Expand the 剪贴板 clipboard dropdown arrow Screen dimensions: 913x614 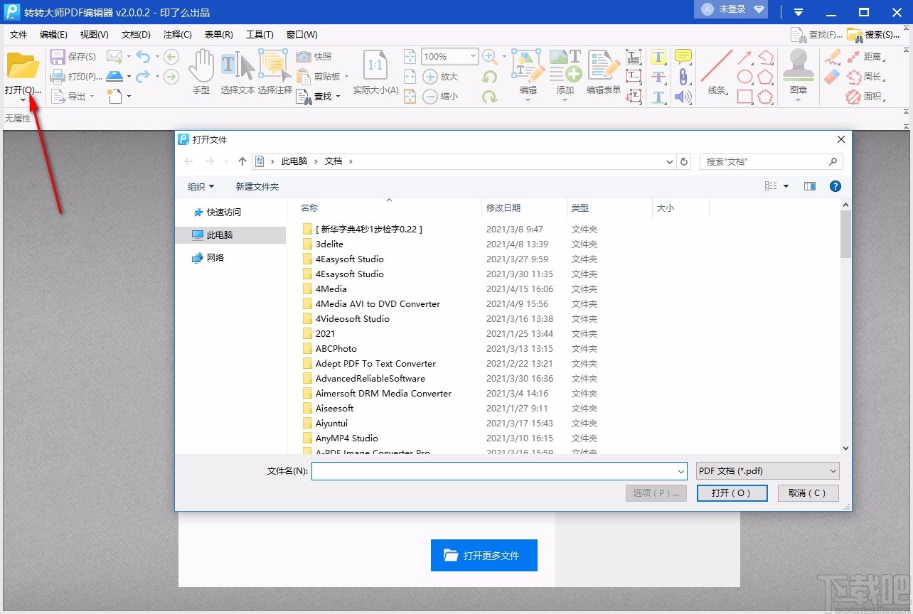coord(346,77)
